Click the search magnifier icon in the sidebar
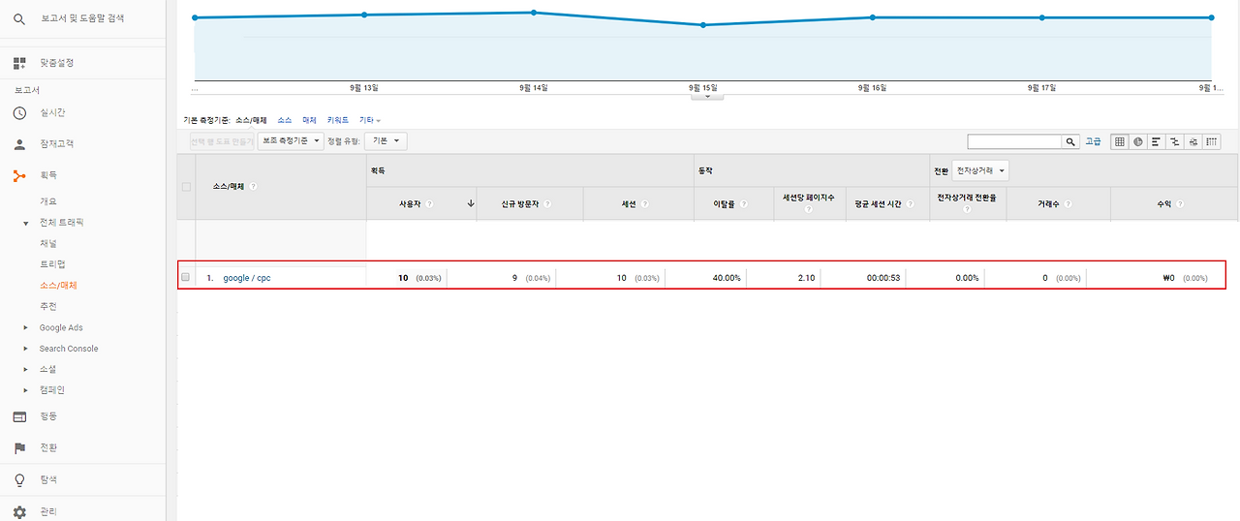This screenshot has width=1240, height=521. point(19,18)
